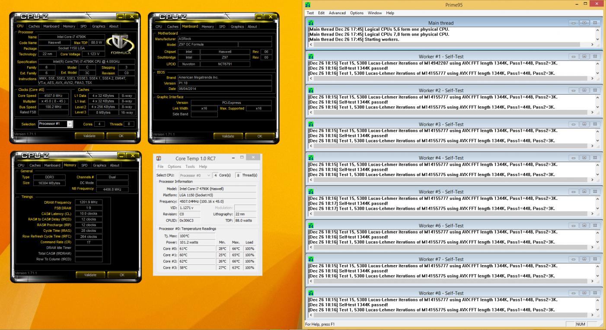Open the File menu in Core Temp
The image size is (606, 330).
click(160, 167)
